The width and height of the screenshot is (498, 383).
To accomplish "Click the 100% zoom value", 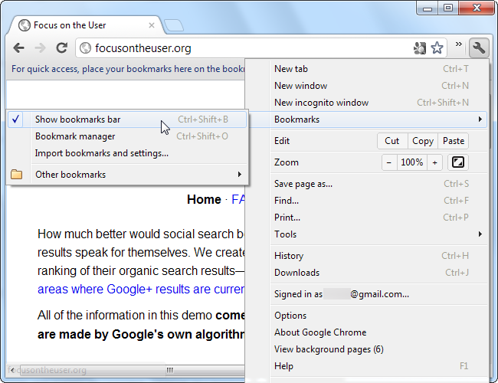I will coord(412,162).
